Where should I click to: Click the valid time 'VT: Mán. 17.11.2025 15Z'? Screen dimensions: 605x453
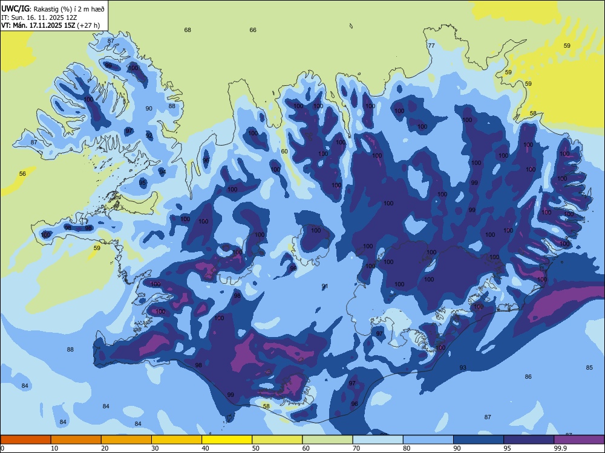pyautogui.click(x=38, y=25)
